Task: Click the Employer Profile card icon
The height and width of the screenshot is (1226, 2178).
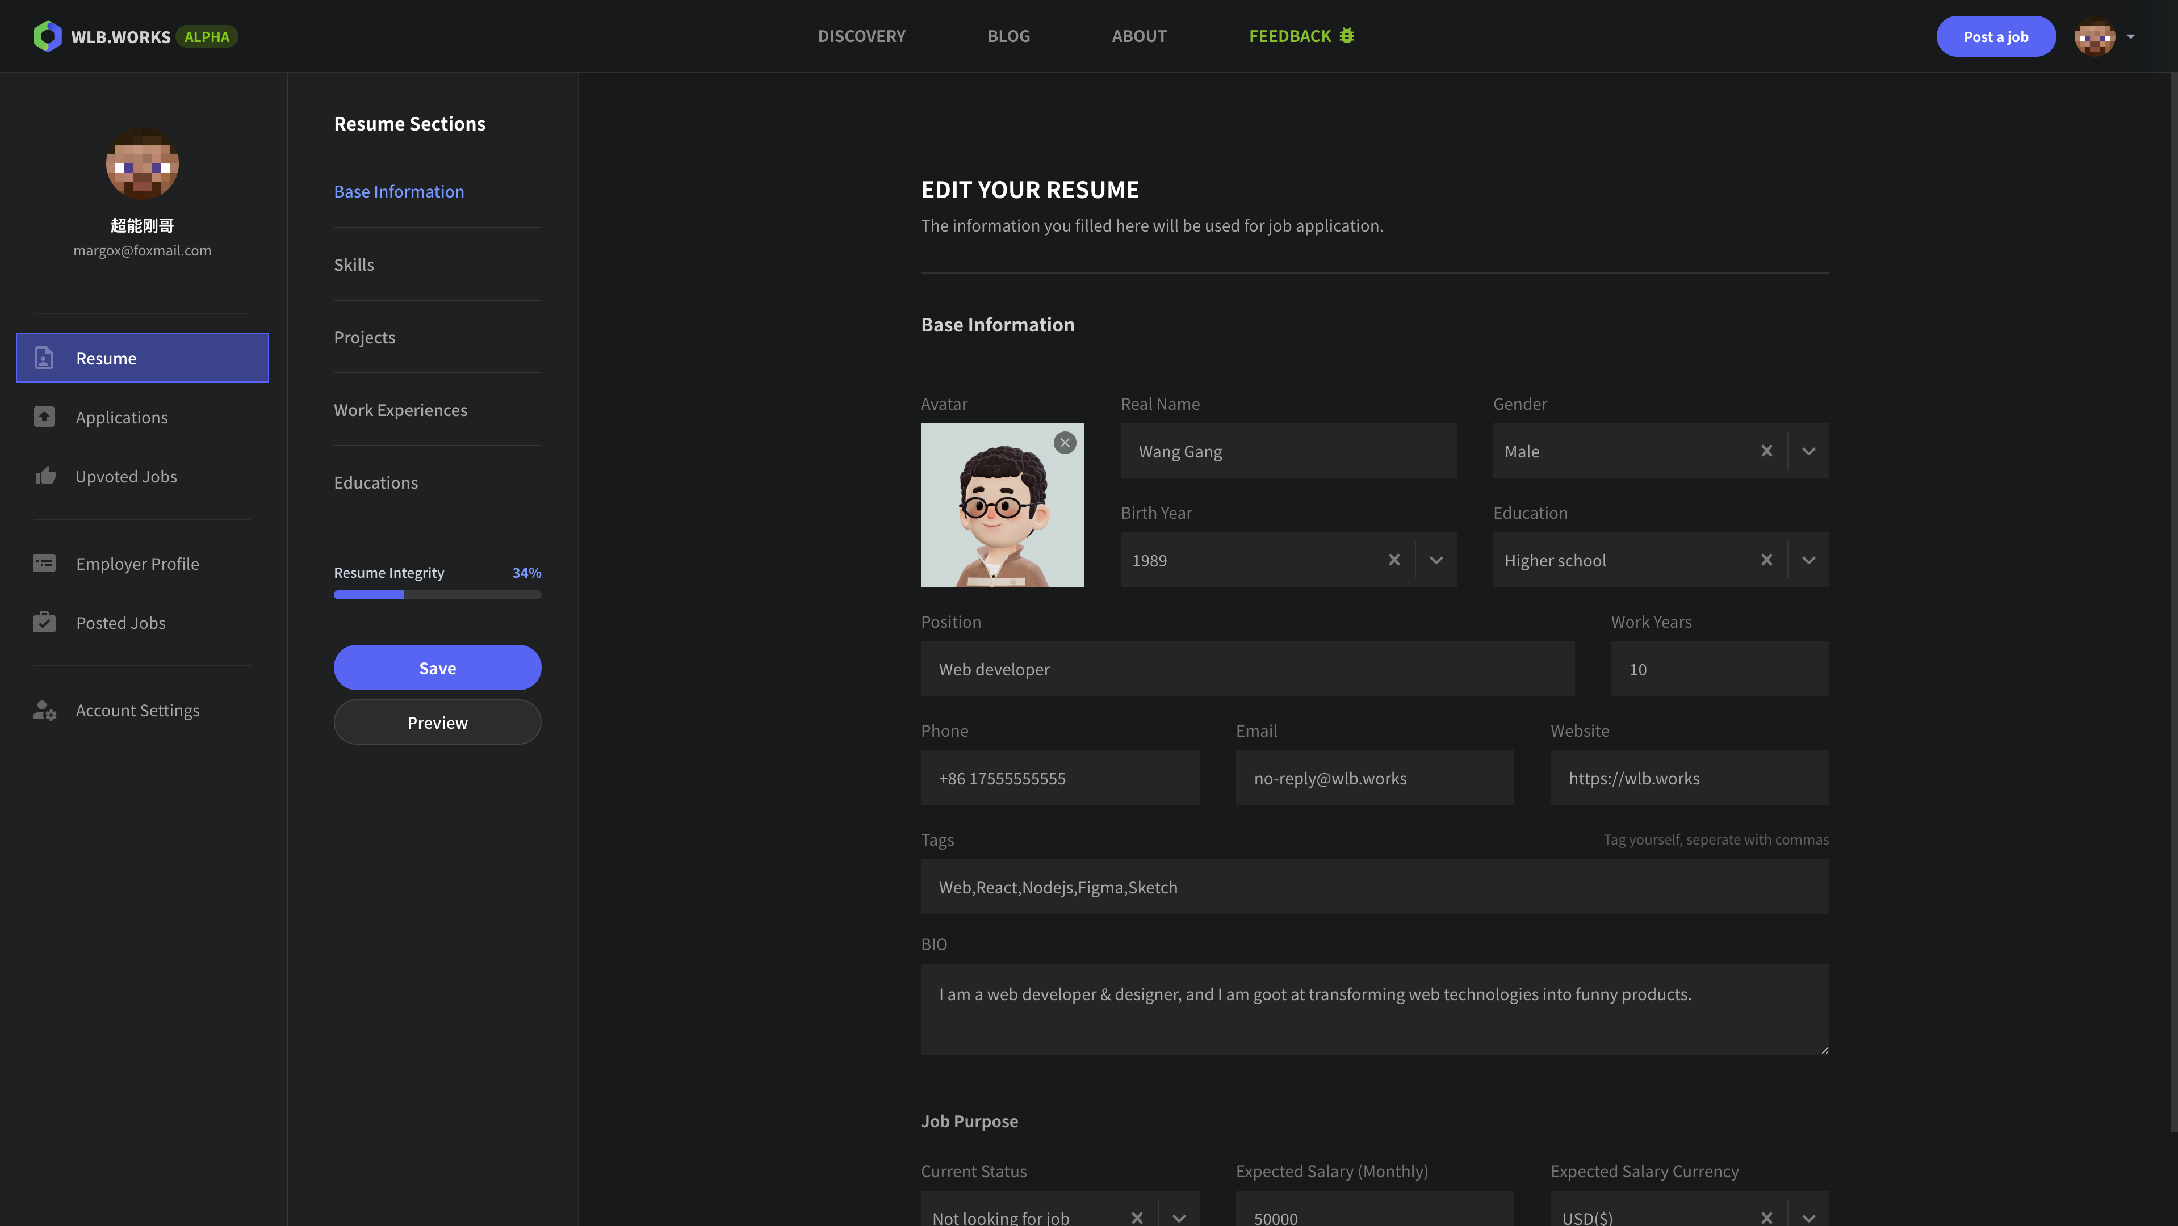Action: [x=44, y=562]
